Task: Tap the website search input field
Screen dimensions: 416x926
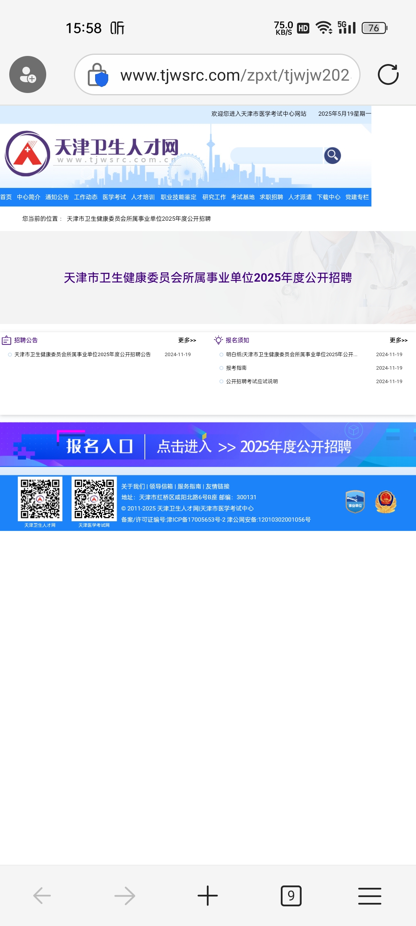Action: click(277, 155)
